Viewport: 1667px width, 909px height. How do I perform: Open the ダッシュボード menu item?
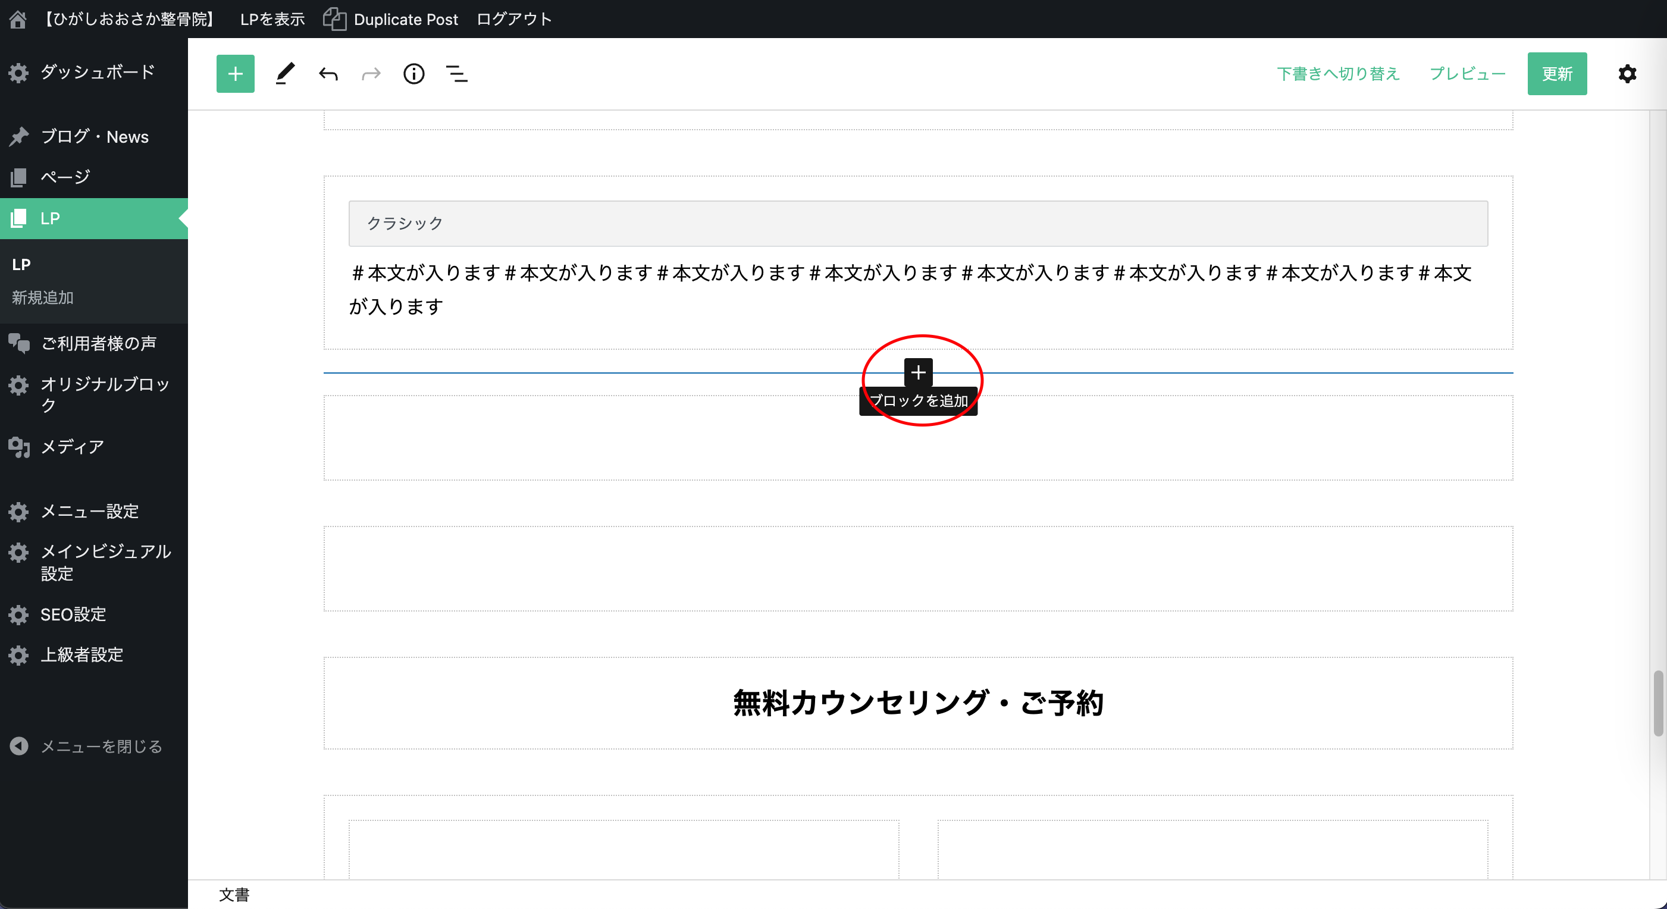(97, 72)
